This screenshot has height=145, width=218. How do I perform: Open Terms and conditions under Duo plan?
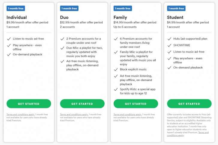[x=74, y=115]
